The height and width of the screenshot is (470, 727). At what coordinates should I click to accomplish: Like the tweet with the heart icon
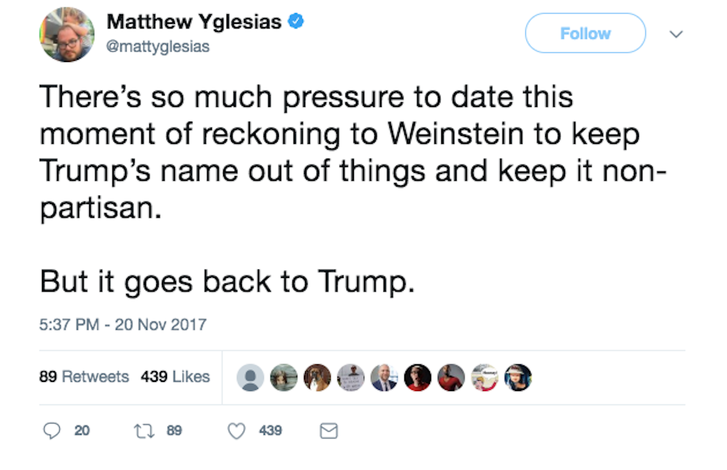[236, 431]
